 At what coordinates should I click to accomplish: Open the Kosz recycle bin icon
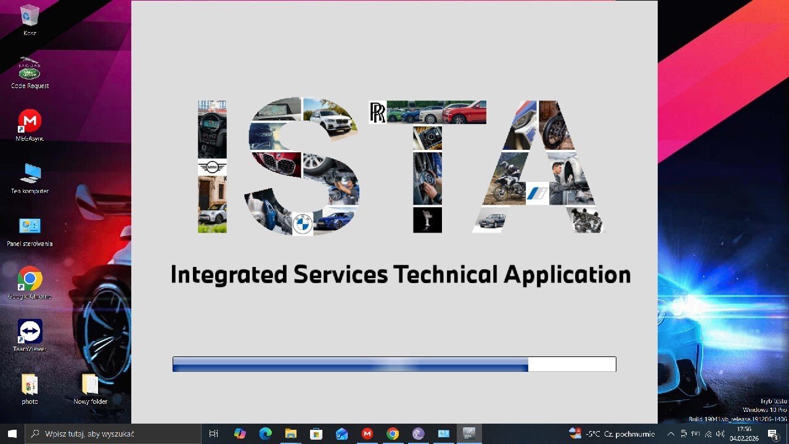point(30,16)
